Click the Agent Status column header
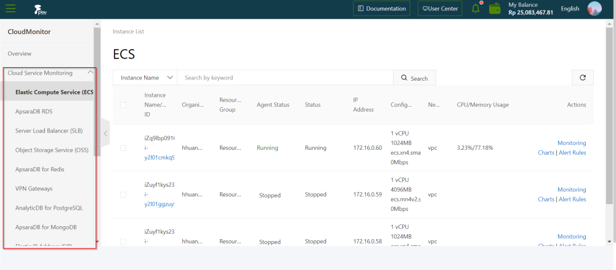The height and width of the screenshot is (270, 616). (273, 105)
